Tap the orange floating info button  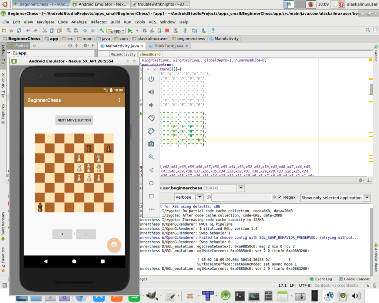coord(114,244)
